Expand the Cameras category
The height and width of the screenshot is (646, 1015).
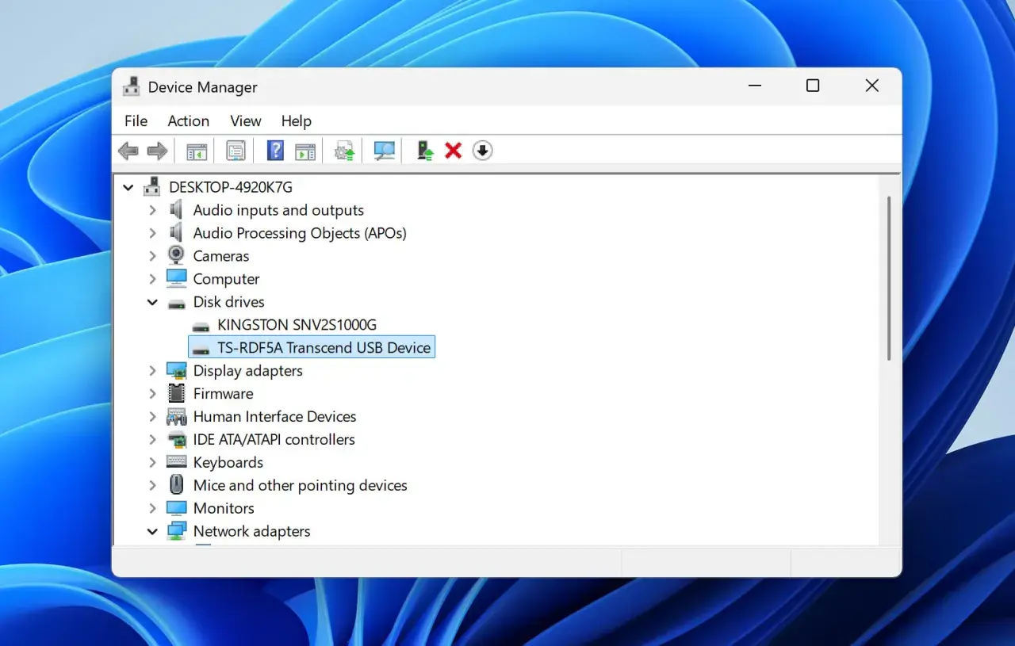(x=152, y=256)
